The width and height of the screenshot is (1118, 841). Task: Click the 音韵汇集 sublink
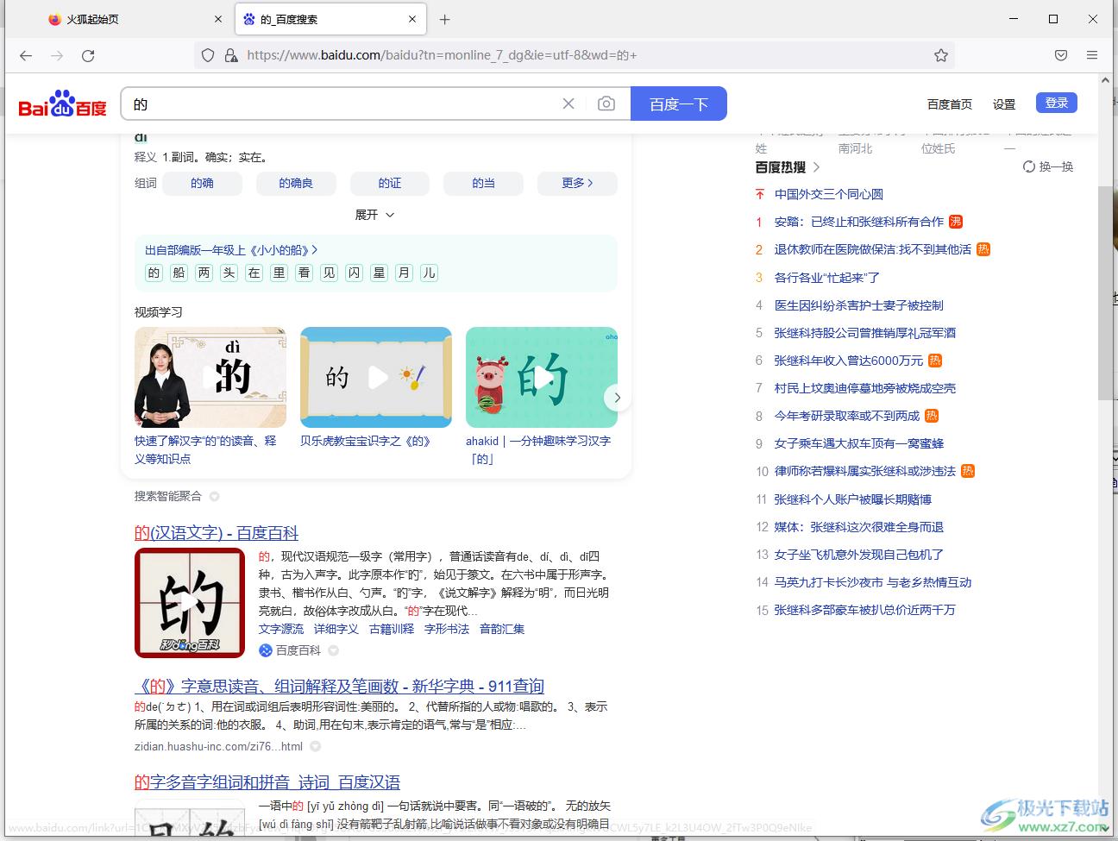502,629
